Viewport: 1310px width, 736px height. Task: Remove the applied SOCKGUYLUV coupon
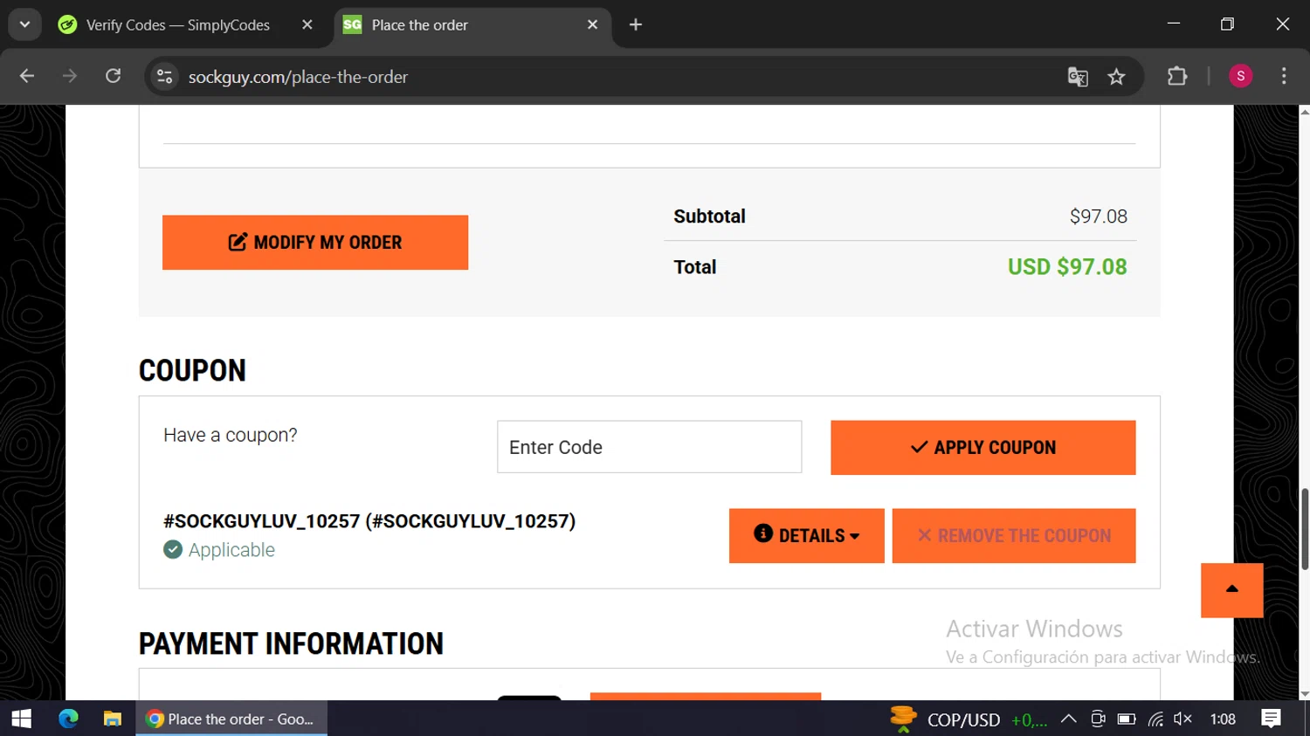1013,536
